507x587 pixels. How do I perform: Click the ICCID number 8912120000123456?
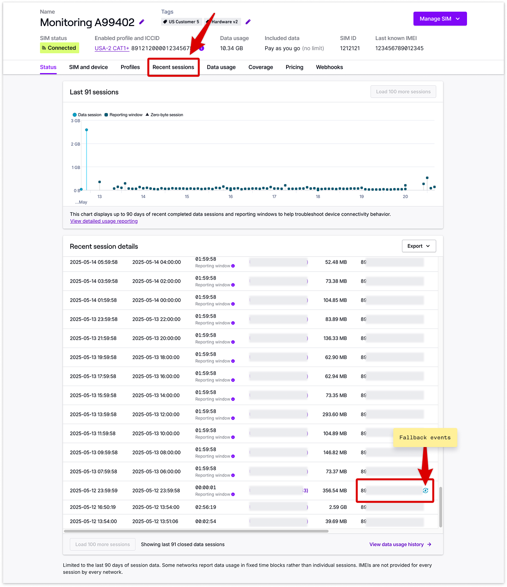(162, 48)
